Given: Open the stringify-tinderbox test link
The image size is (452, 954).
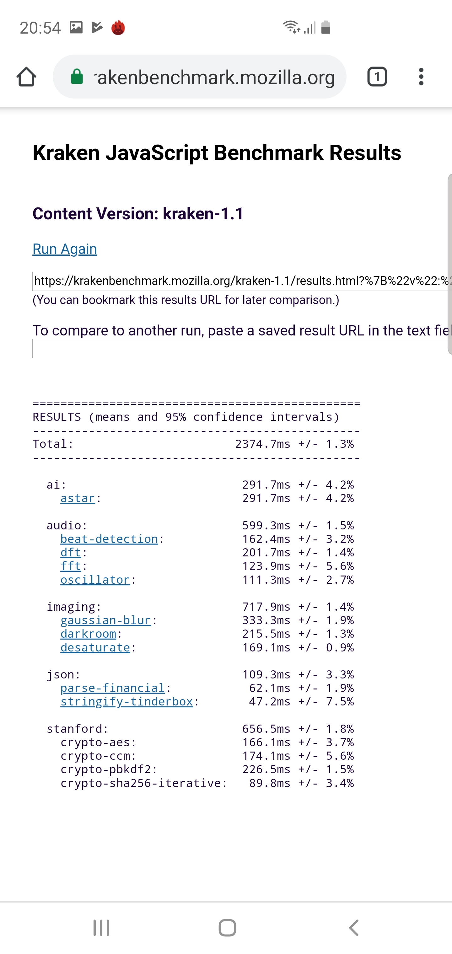Looking at the screenshot, I should click(x=127, y=701).
